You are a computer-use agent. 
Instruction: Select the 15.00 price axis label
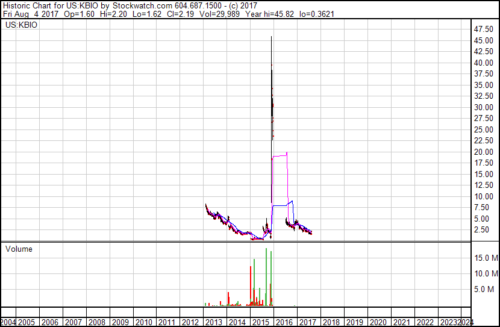[x=483, y=174]
